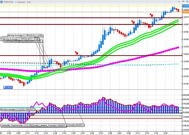Image resolution: width=189 pixels, height=135 pixels.
Task: Click the -230,00 CCI axis value
Action: [x=186, y=126]
